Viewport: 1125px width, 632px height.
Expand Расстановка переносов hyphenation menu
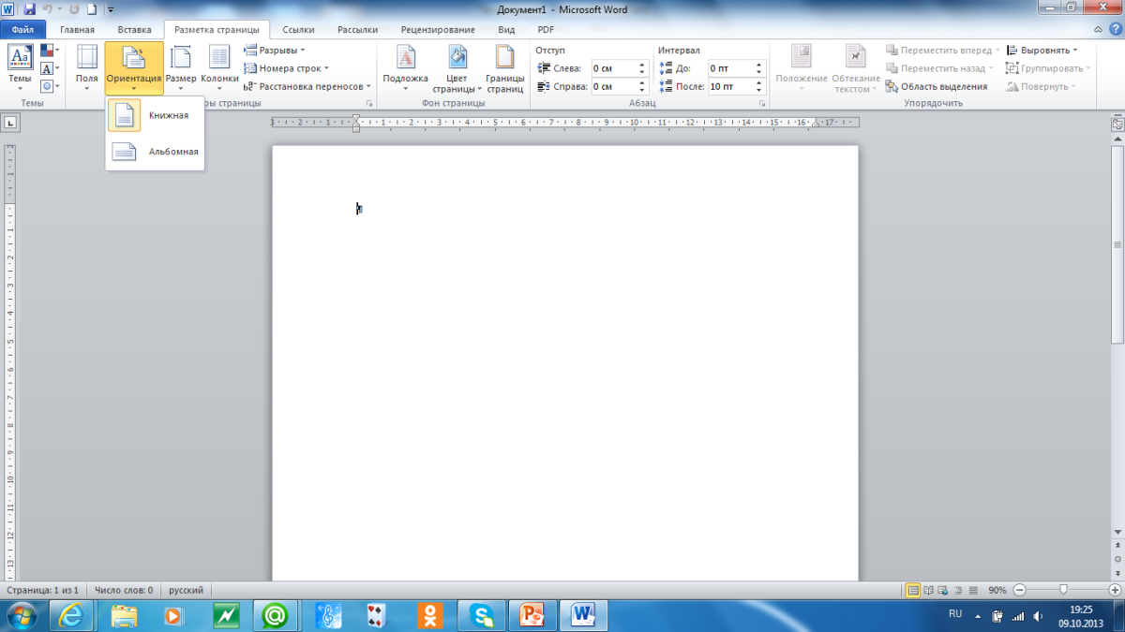tap(307, 86)
